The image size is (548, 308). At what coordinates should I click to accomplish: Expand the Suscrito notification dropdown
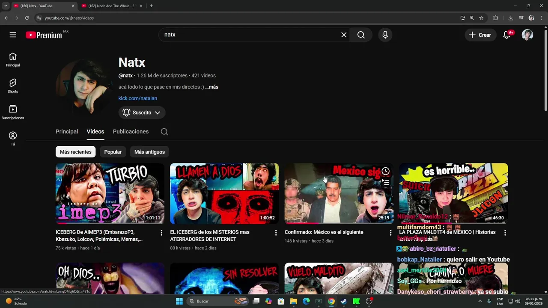[142, 113]
